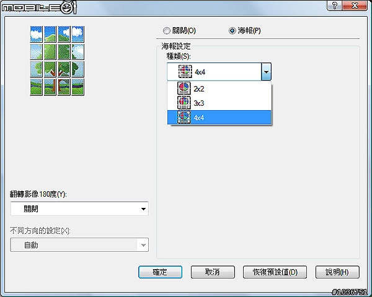This screenshot has height=297, width=372.
Task: Collapse the 種類 dropdown arrow
Action: click(266, 72)
